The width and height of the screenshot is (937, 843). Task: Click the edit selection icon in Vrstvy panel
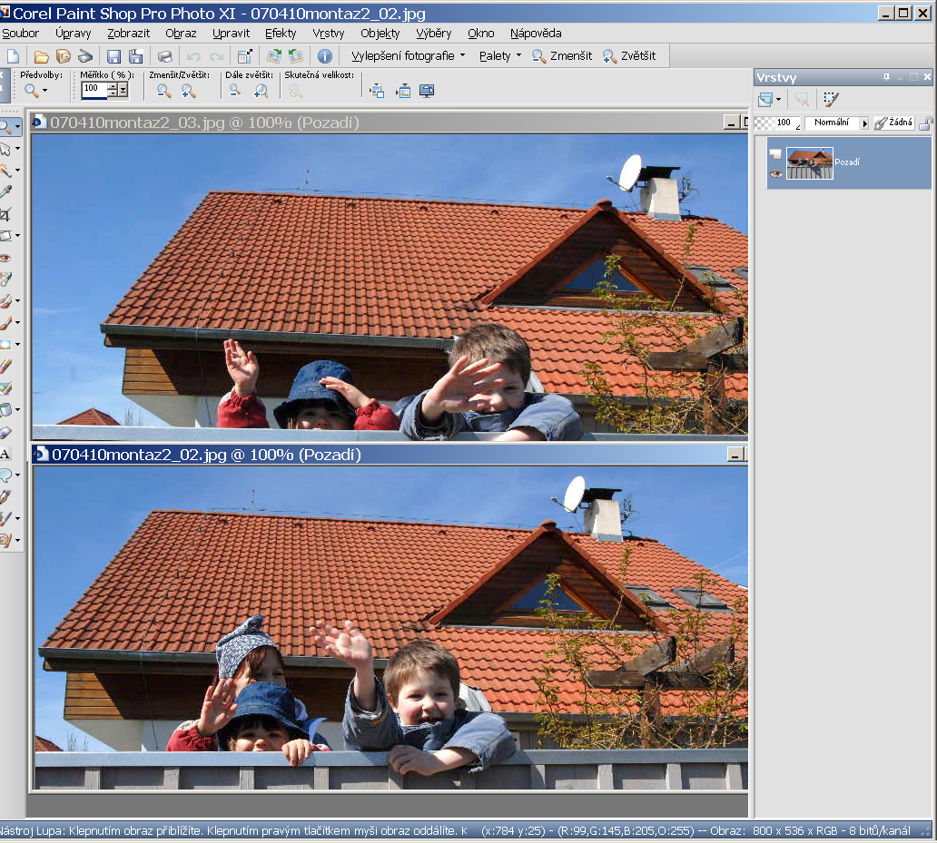(x=832, y=100)
